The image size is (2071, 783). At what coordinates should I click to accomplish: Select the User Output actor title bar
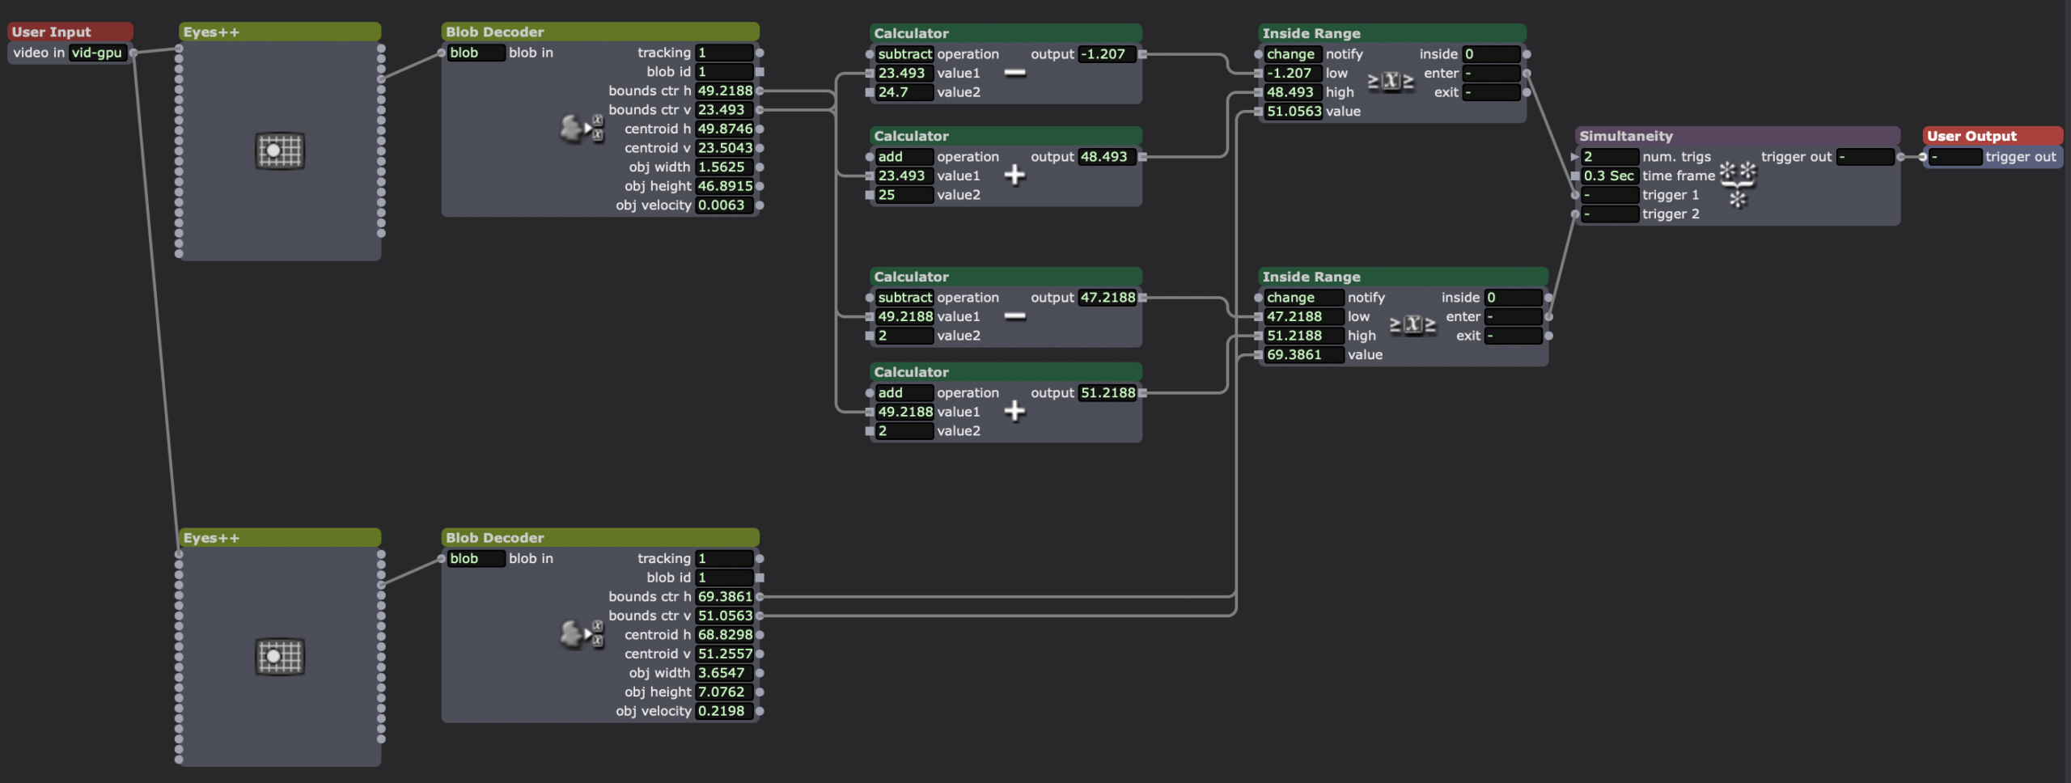click(x=1992, y=136)
